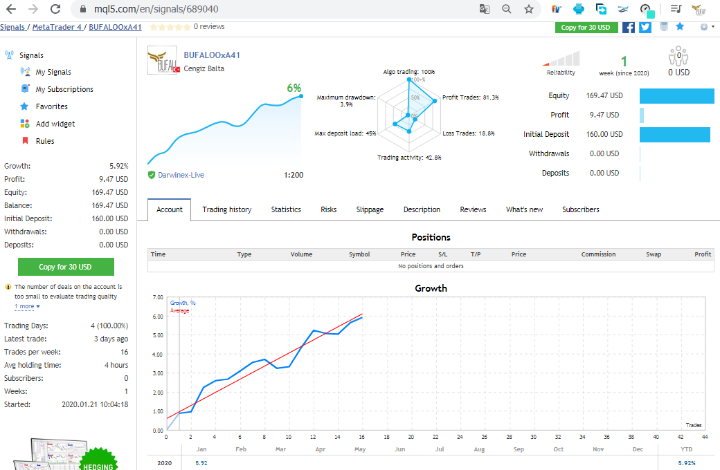Viewport: 720px width, 470px height.
Task: Click the browser address bar URL
Action: tap(156, 9)
